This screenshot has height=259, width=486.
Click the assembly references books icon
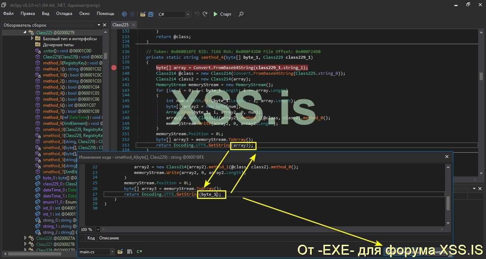(x=130, y=252)
